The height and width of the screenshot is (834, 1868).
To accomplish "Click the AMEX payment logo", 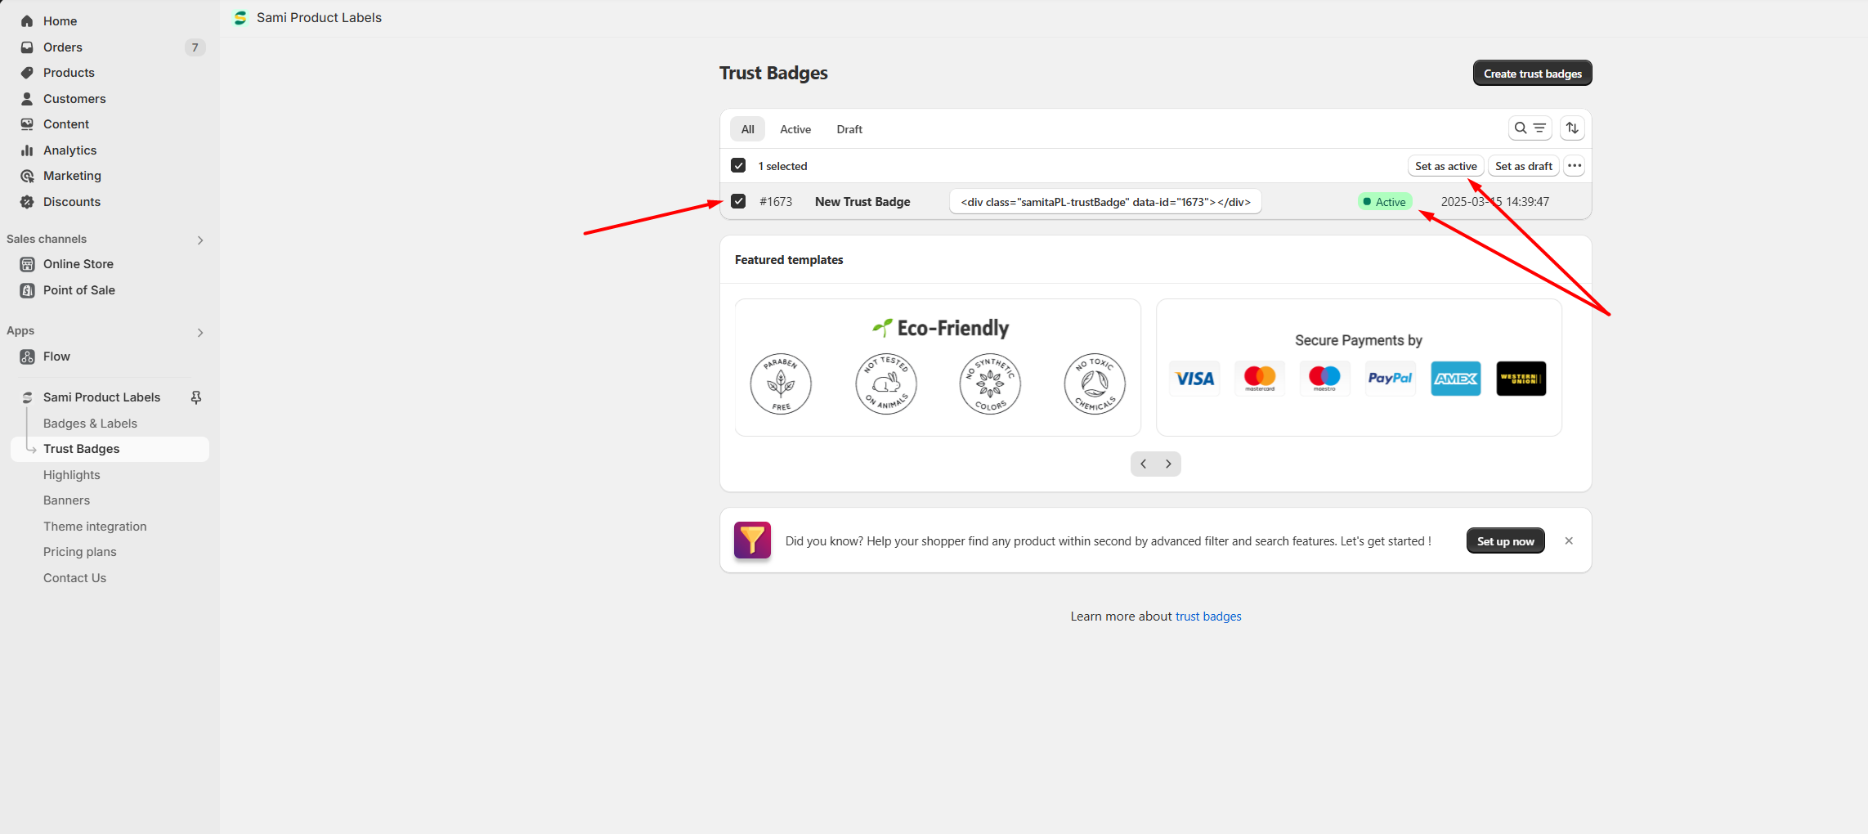I will [1456, 379].
